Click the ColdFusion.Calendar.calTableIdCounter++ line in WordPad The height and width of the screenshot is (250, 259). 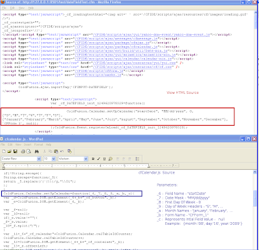coord(43,238)
